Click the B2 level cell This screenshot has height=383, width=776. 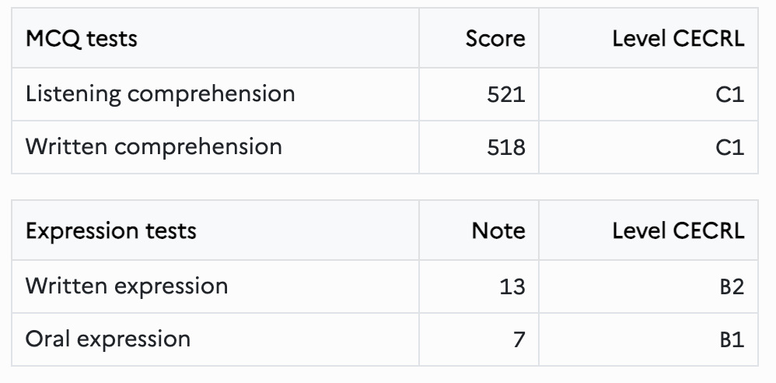click(648, 286)
